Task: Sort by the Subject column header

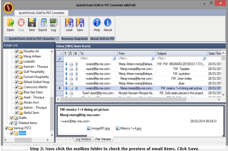Action: [181, 53]
